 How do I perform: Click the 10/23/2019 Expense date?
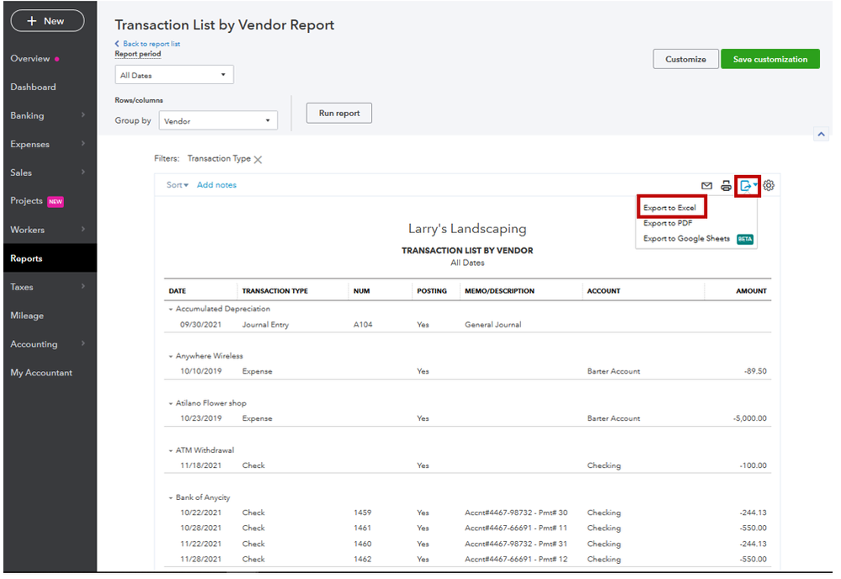(x=200, y=418)
